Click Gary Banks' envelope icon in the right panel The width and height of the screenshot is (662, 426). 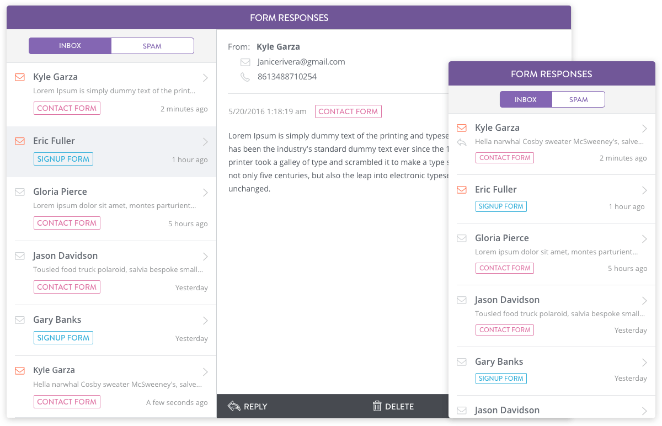462,362
